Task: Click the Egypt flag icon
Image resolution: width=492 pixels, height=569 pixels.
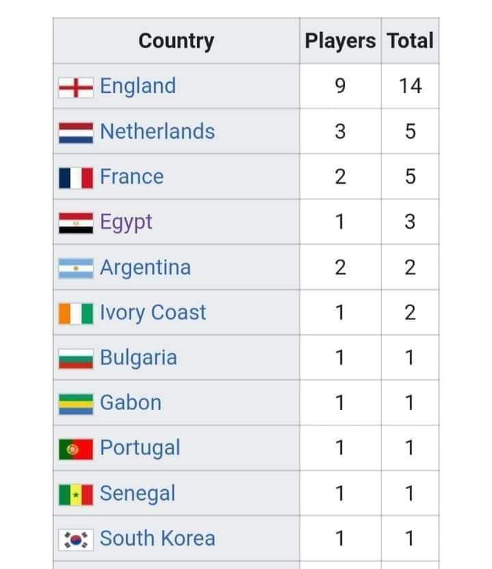Action: point(76,223)
